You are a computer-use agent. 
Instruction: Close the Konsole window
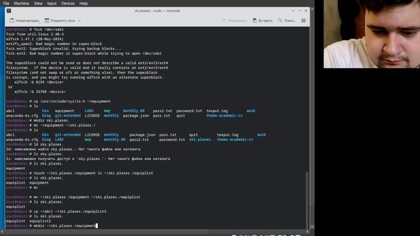pyautogui.click(x=306, y=10)
